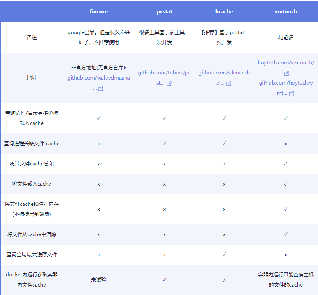Click row label '查询进程关联文件 cache'
This screenshot has height=295, width=318.
[32, 144]
